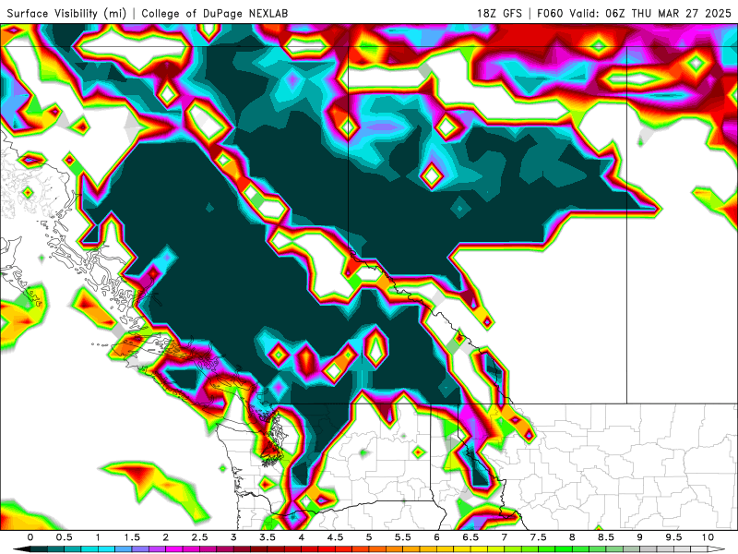Viewport: 738px width, 554px height.
Task: Click the "8" legend scale label
Action: 572,537
